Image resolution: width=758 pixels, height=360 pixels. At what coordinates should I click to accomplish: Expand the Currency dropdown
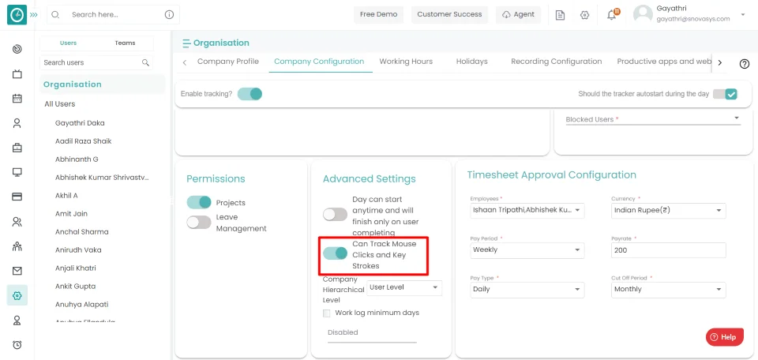(668, 211)
